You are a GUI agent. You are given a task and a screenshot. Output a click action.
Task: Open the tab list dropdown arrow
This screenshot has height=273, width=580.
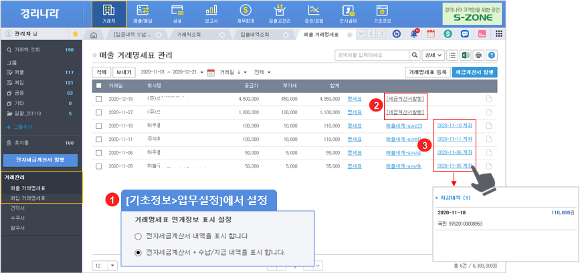click(361, 34)
